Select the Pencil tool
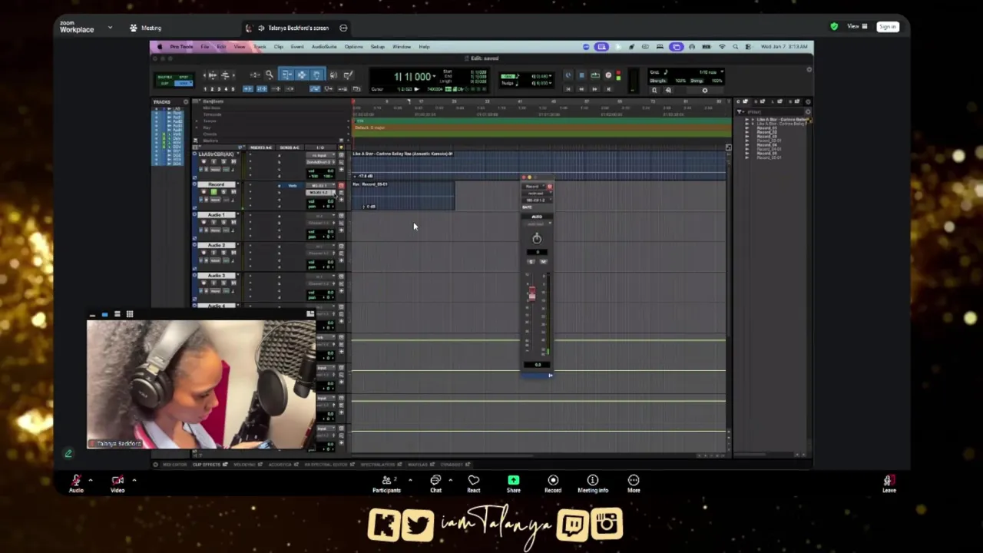The height and width of the screenshot is (553, 983). pyautogui.click(x=348, y=75)
